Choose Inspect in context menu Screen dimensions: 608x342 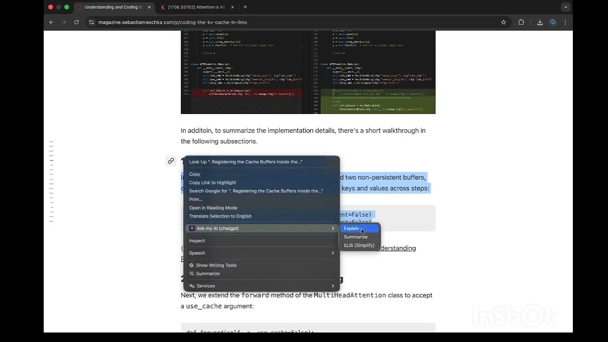[x=262, y=241]
